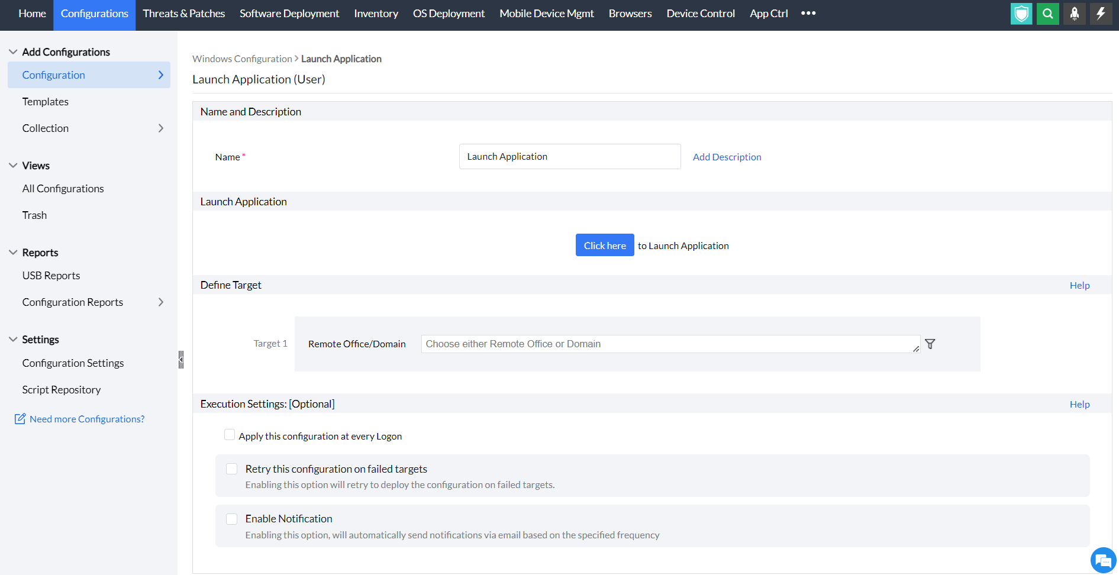Open the live chat bubble icon
Viewport: 1119px width, 575px height.
click(x=1103, y=560)
